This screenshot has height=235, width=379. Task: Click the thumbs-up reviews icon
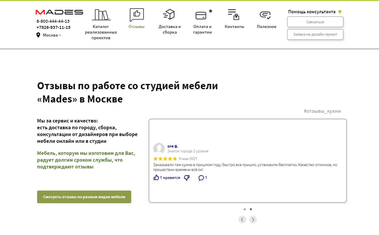click(x=137, y=15)
